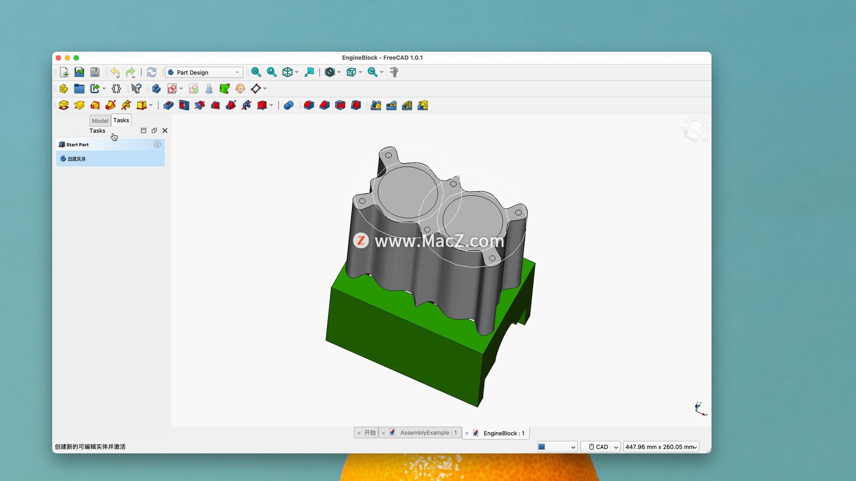Create a new sketch

tap(172, 89)
